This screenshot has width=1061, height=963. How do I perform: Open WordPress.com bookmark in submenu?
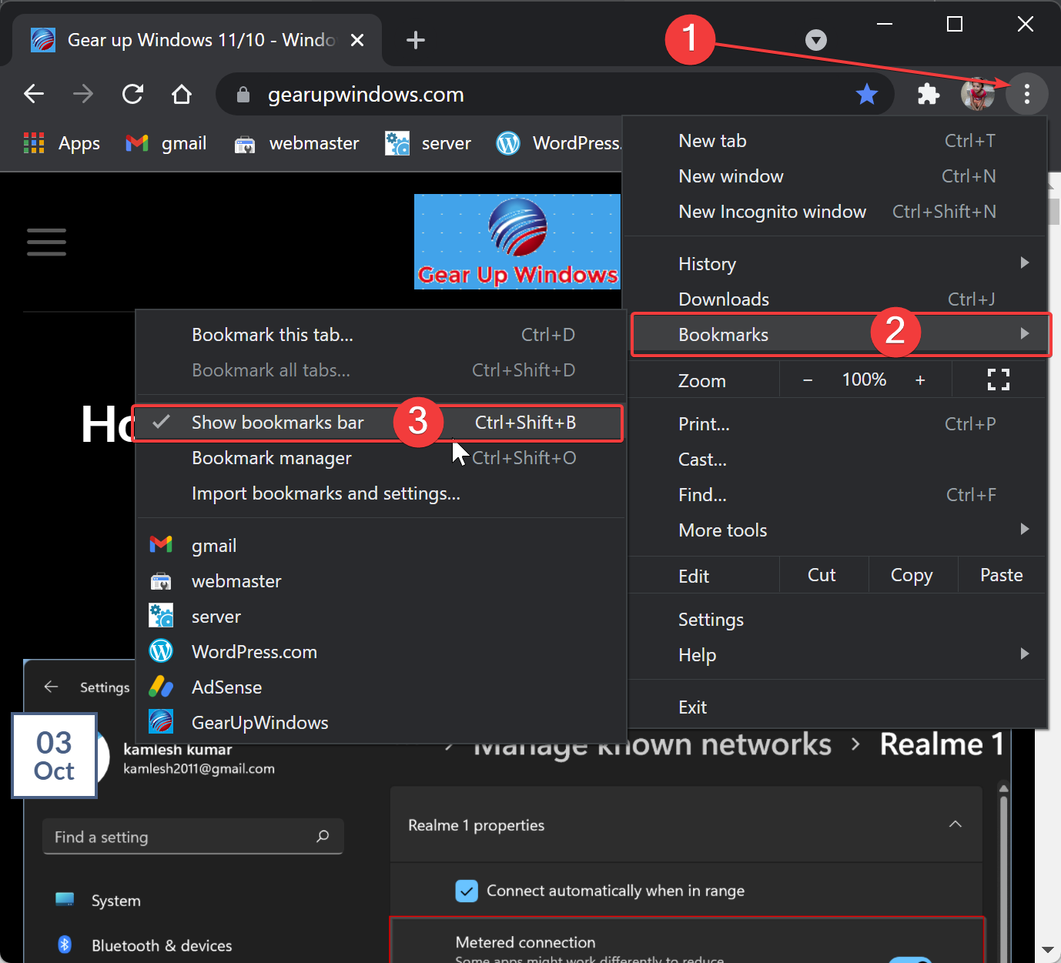click(380, 652)
